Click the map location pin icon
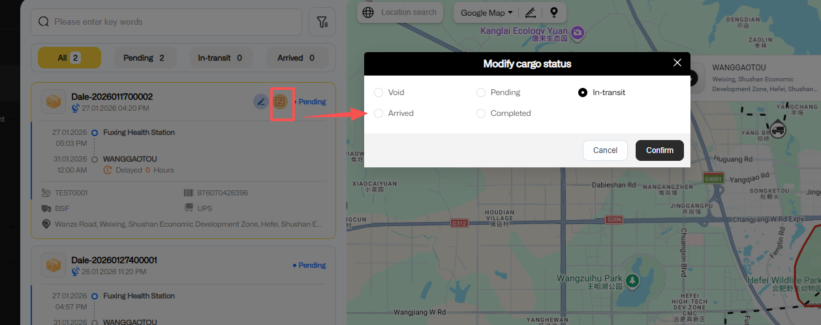This screenshot has width=821, height=325. pos(554,12)
